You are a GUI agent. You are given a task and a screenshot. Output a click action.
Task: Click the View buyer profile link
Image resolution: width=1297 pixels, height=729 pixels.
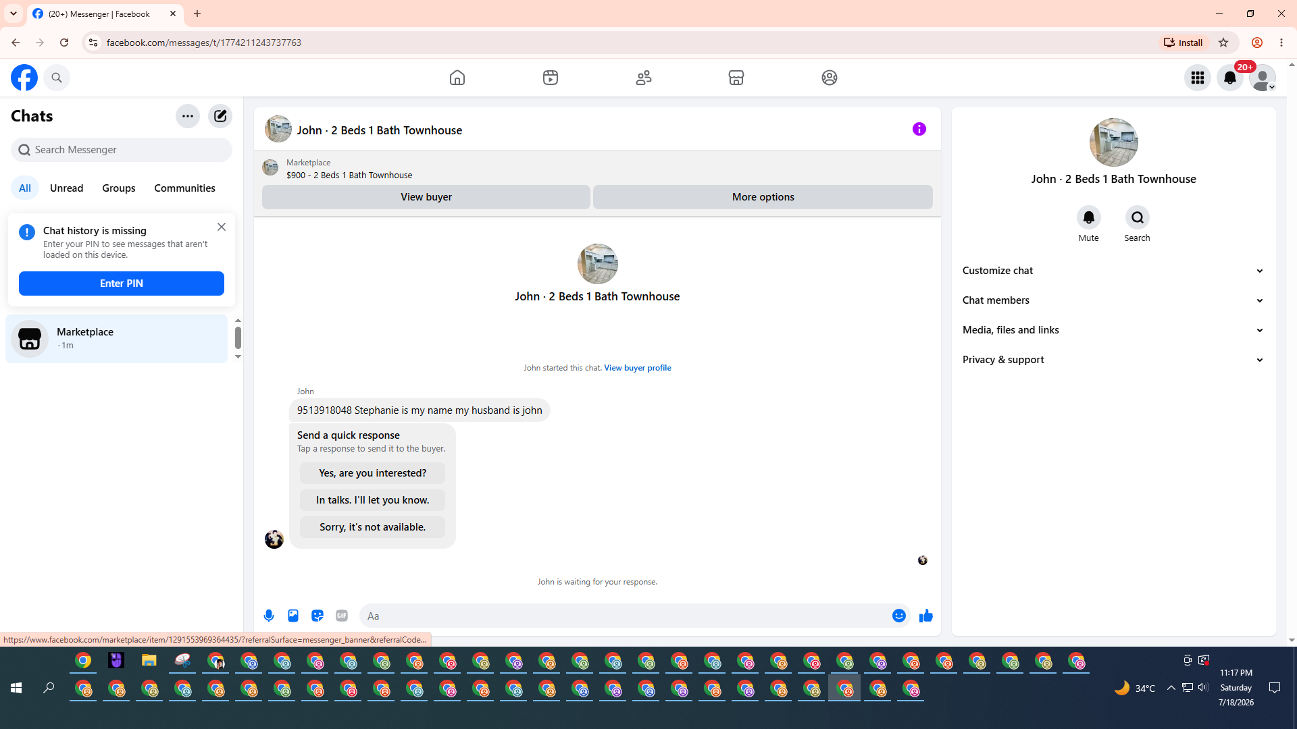pyautogui.click(x=638, y=368)
